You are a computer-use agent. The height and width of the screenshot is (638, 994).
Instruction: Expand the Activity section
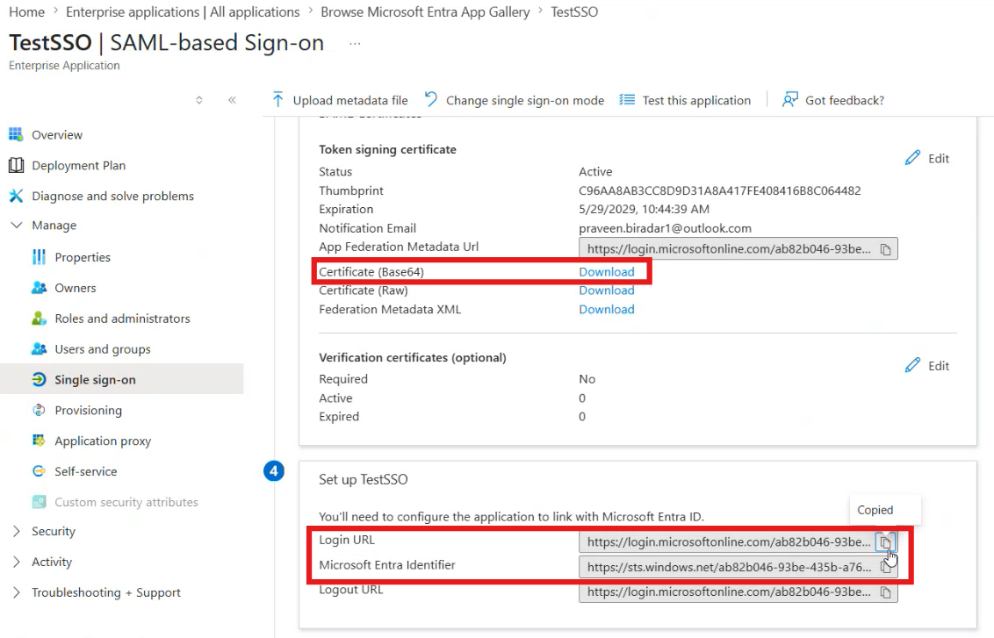click(17, 562)
